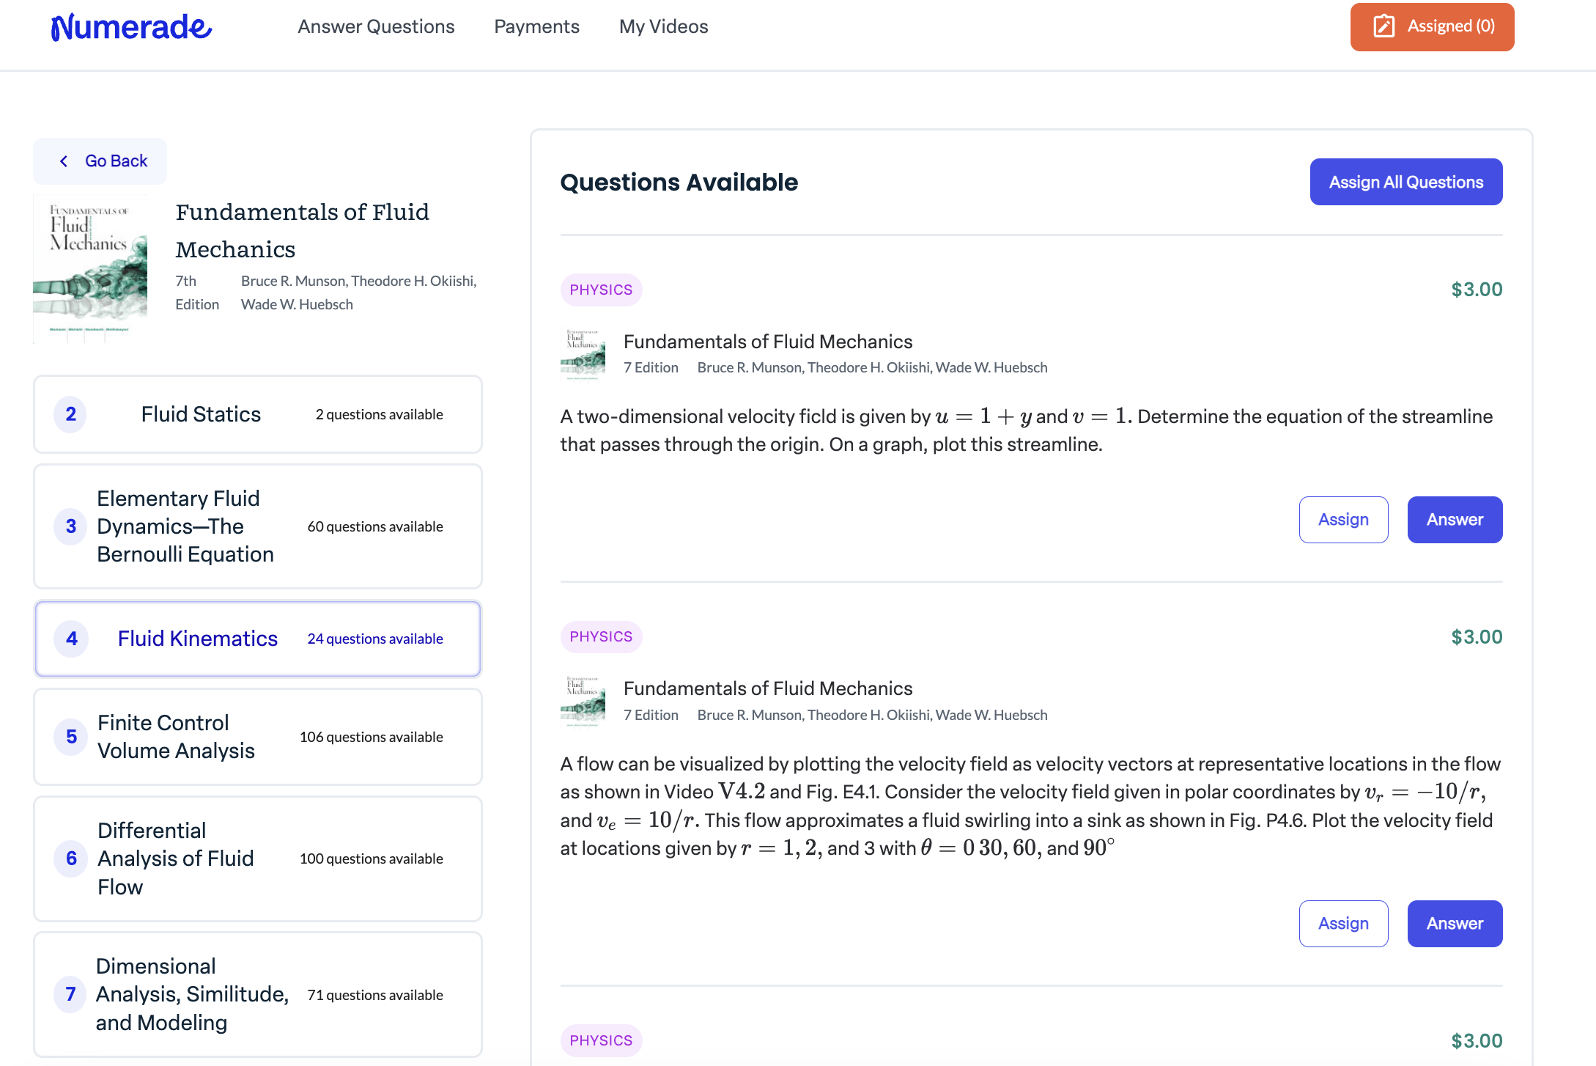Click the chapter number 6 badge
Image resolution: width=1596 pixels, height=1066 pixels.
pos(71,859)
